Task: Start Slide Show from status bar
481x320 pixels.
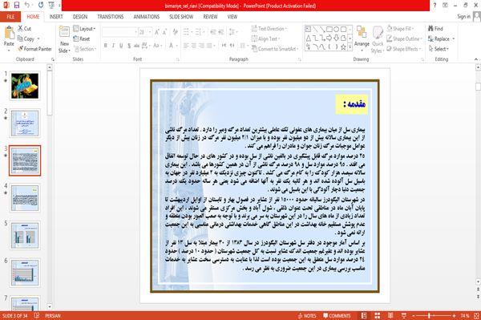Action: click(404, 316)
